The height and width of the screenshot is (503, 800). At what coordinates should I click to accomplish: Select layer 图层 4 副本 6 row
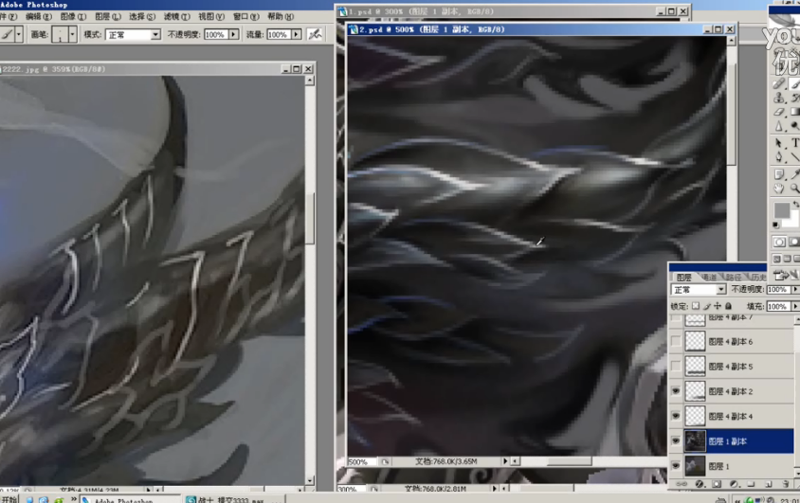pyautogui.click(x=732, y=341)
